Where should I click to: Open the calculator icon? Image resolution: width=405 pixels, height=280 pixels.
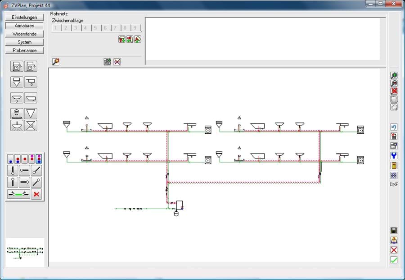click(x=394, y=166)
